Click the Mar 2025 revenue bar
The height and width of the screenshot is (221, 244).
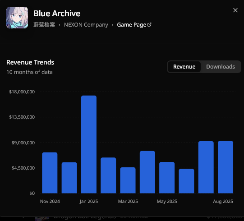tap(128, 180)
